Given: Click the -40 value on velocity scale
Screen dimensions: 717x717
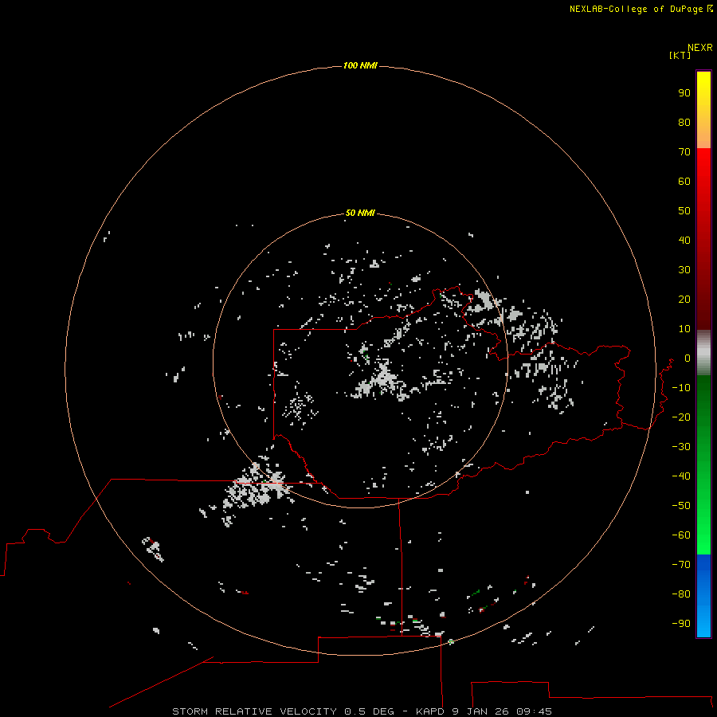Looking at the screenshot, I should point(681,476).
